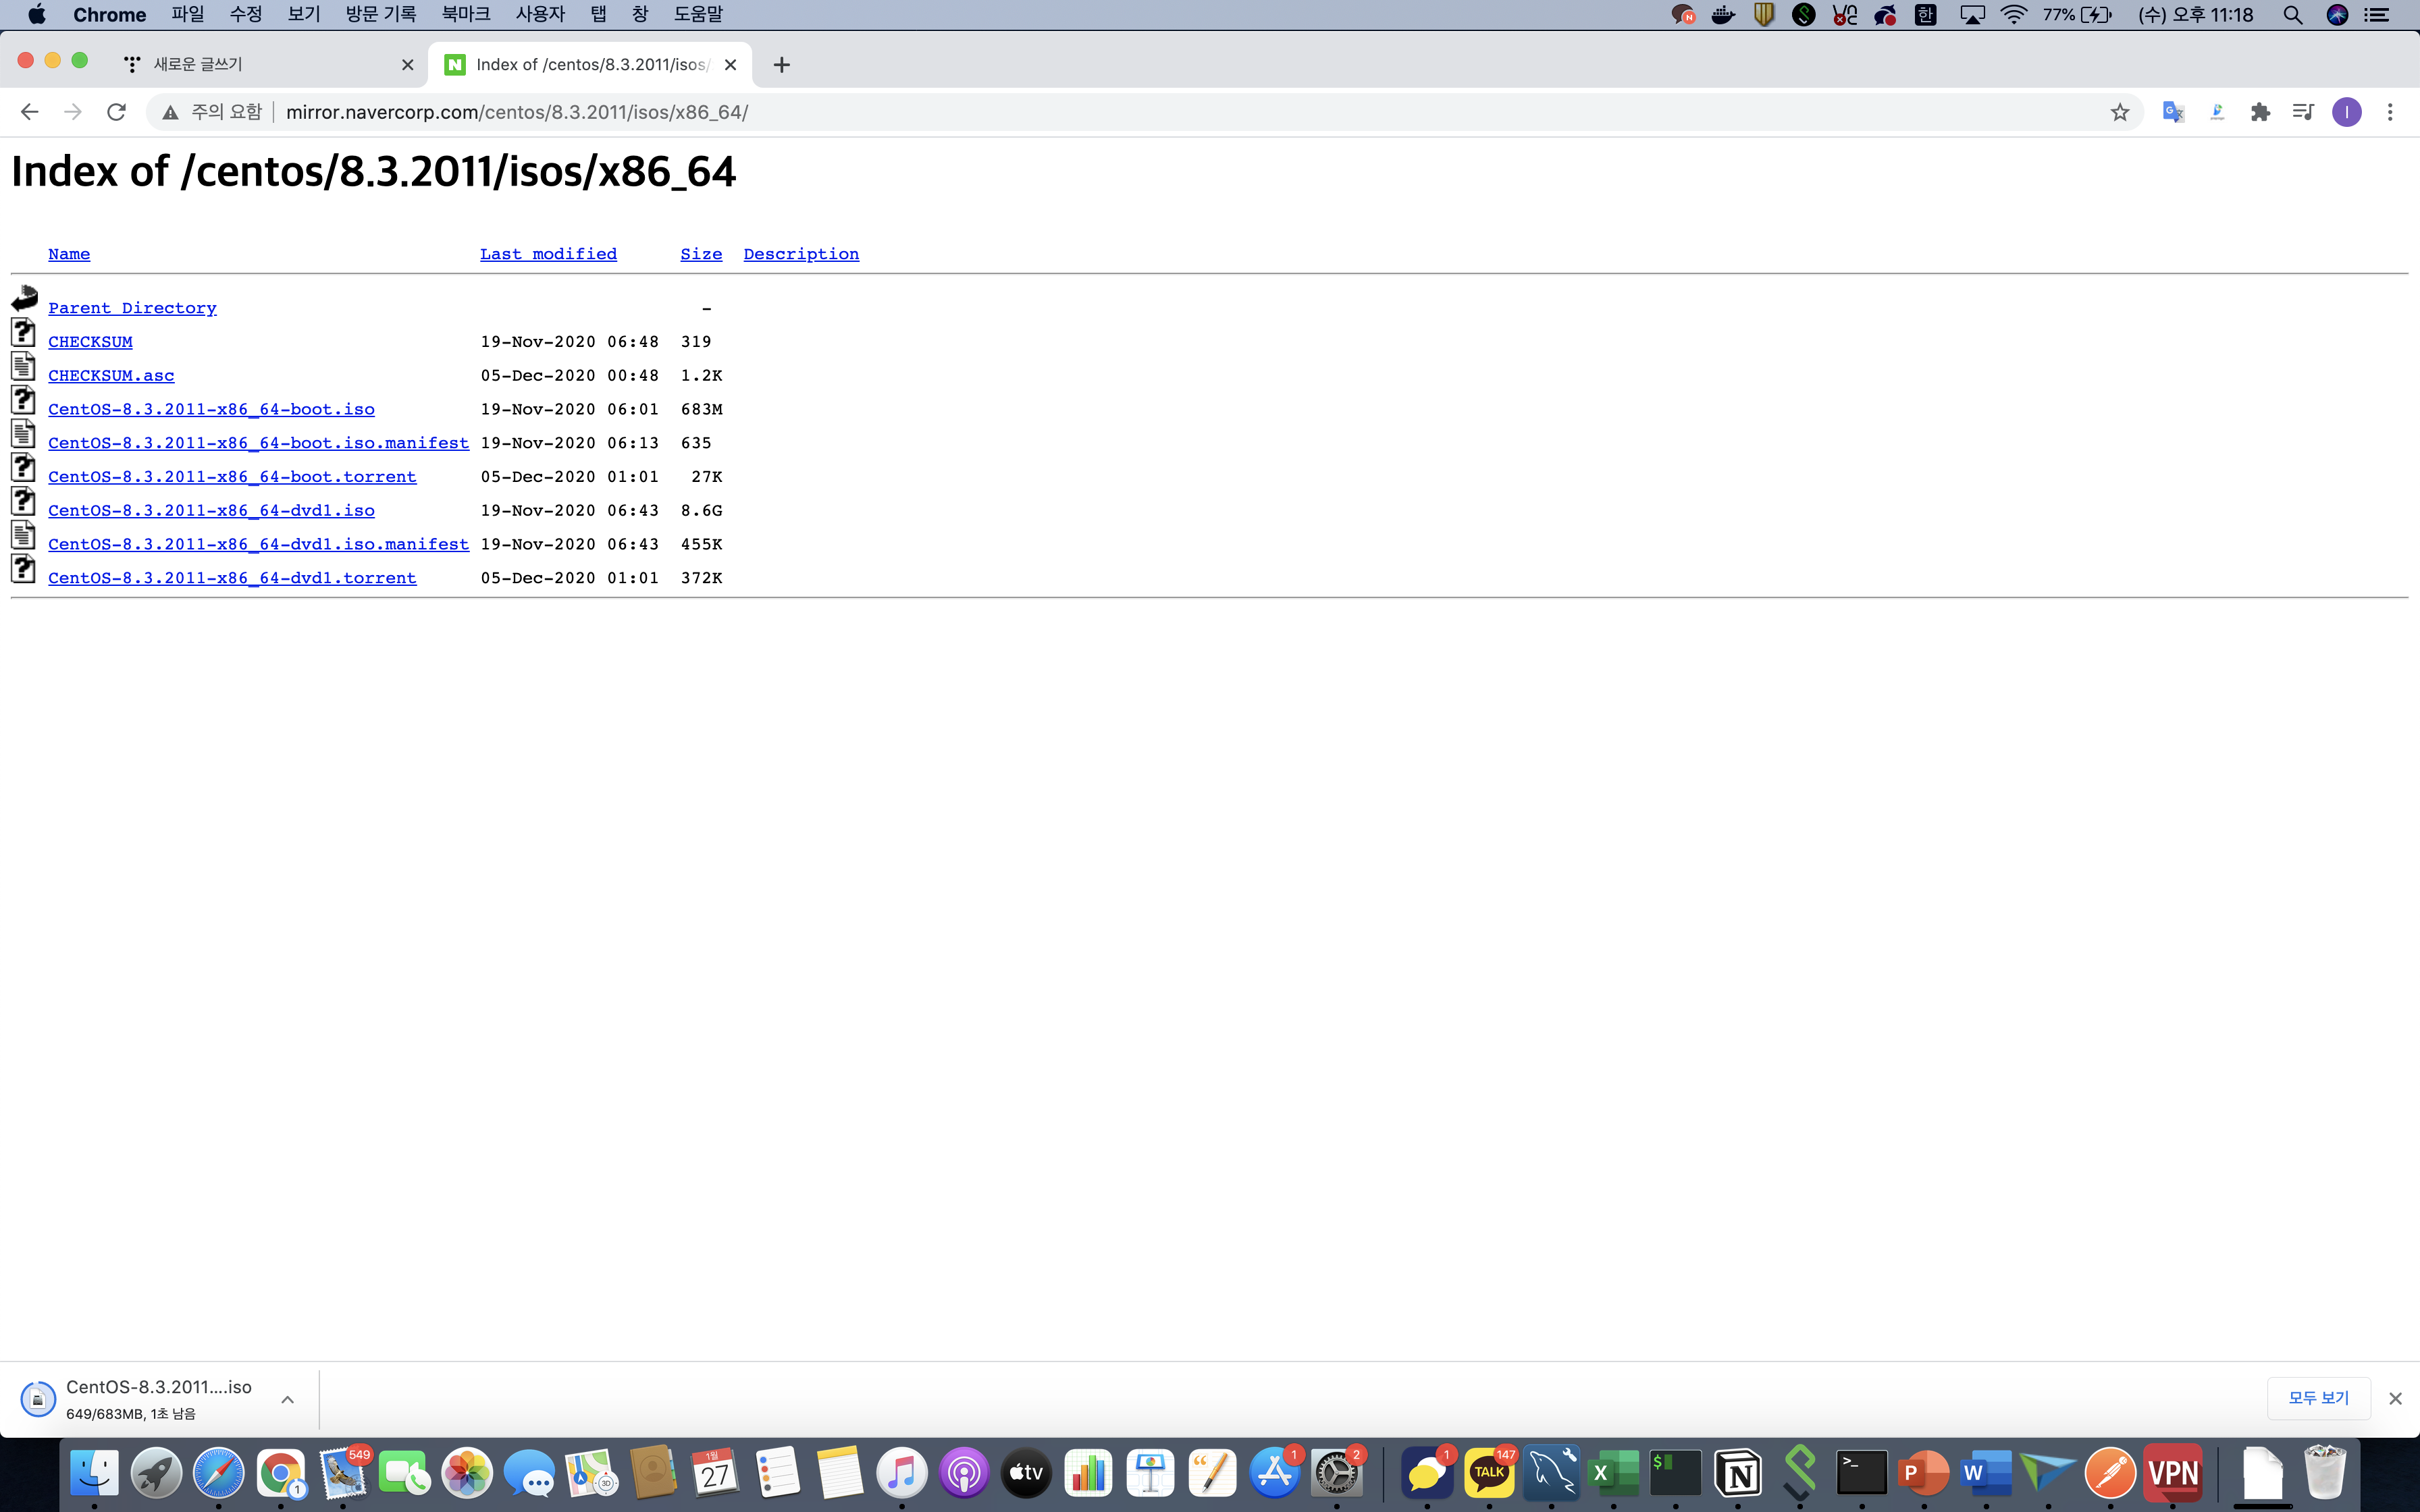Open the Parent Directory link
The width and height of the screenshot is (2420, 1512).
coord(132,308)
